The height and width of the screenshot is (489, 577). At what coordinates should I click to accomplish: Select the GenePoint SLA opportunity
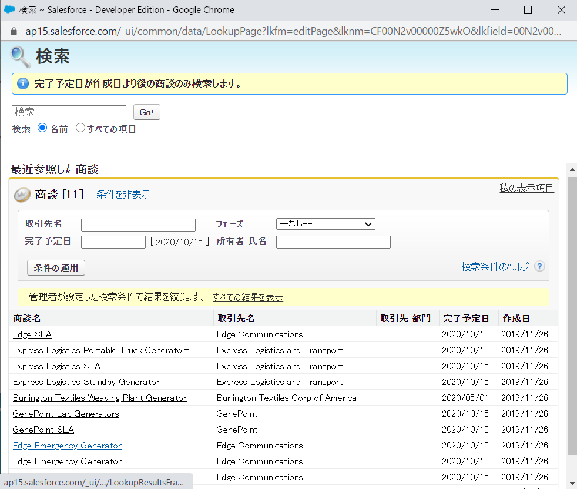click(43, 430)
